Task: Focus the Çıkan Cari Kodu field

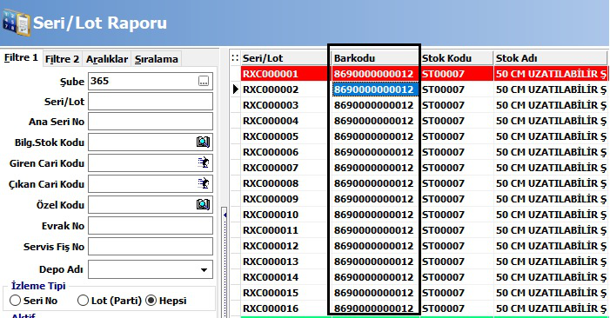Action: click(151, 183)
